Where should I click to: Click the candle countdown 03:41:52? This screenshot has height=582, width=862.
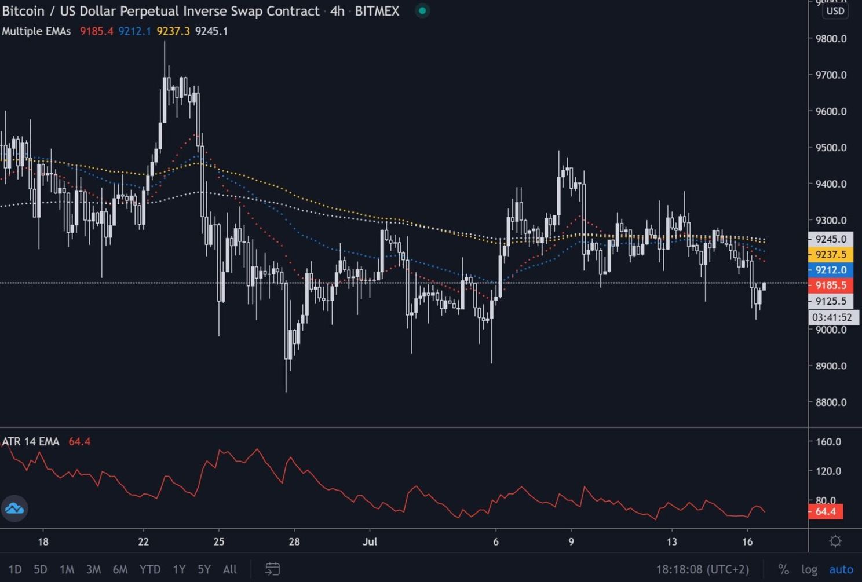point(833,317)
